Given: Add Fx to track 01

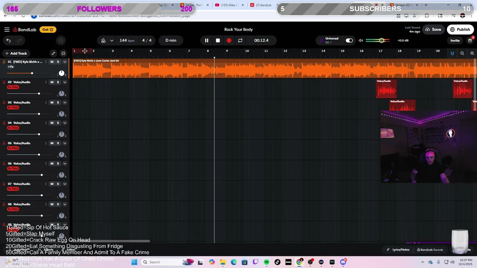Looking at the screenshot, I should pos(11,67).
